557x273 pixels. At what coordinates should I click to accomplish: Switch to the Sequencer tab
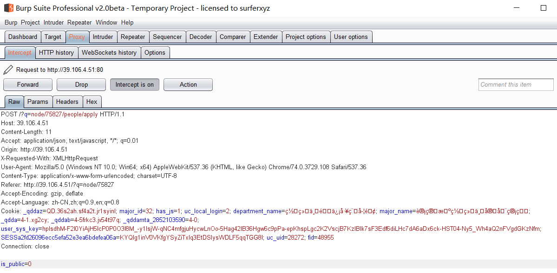pos(167,37)
